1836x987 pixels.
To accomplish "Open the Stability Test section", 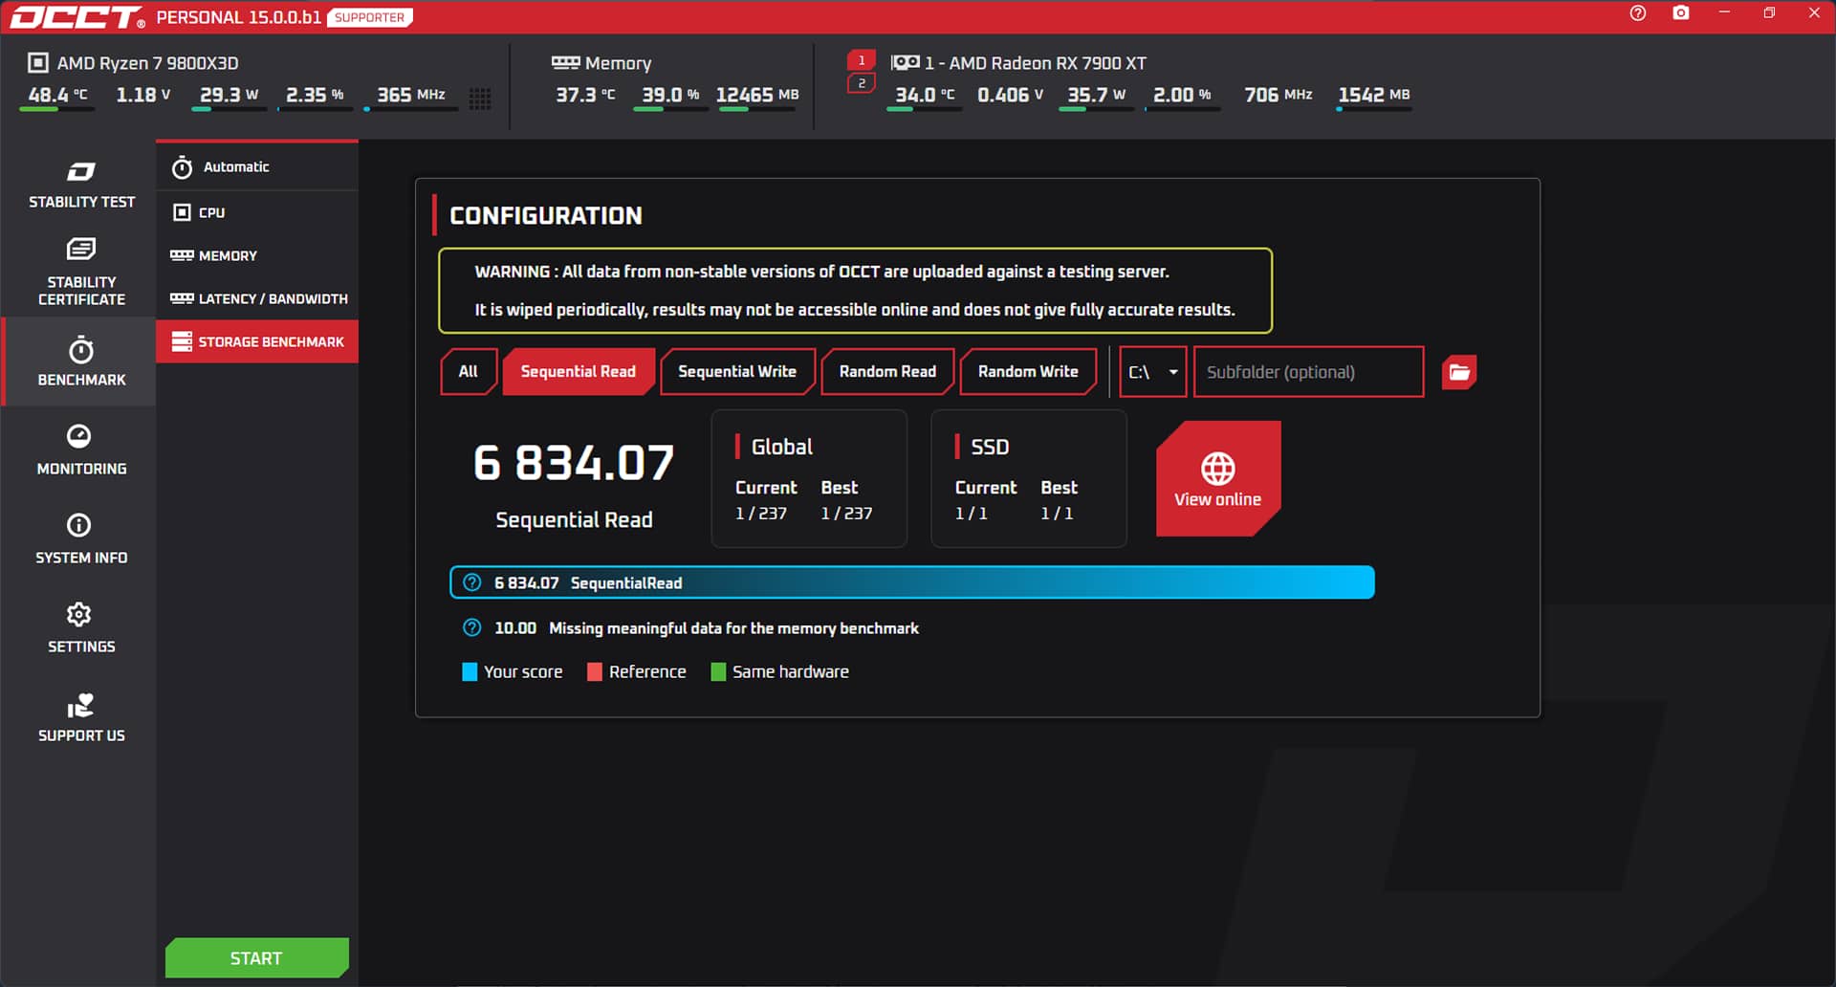I will point(81,185).
